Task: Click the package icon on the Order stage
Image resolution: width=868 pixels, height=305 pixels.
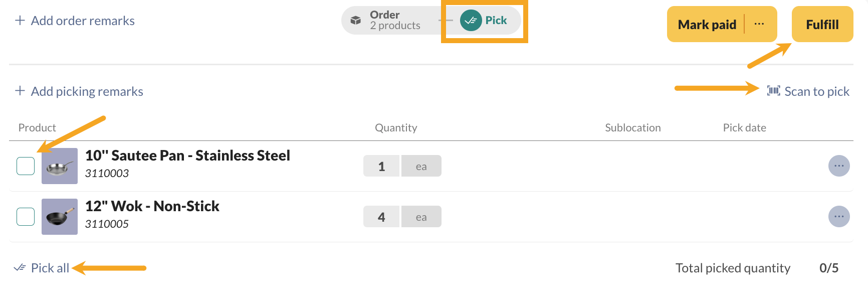Action: [355, 20]
